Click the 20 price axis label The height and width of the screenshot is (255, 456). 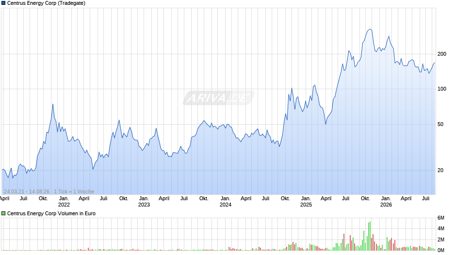pyautogui.click(x=440, y=170)
